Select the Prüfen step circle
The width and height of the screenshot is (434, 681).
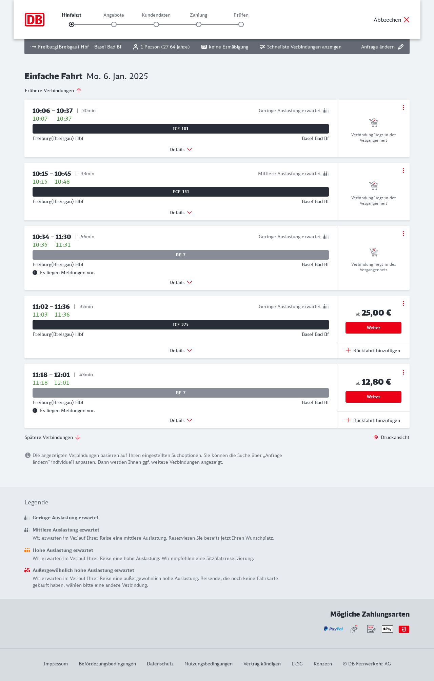tap(241, 24)
